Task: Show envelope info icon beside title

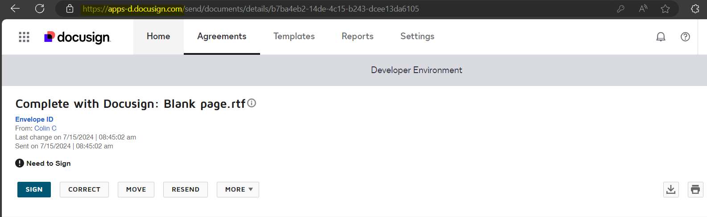Action: point(252,103)
